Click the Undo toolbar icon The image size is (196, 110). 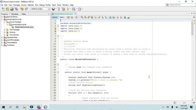(22, 9)
